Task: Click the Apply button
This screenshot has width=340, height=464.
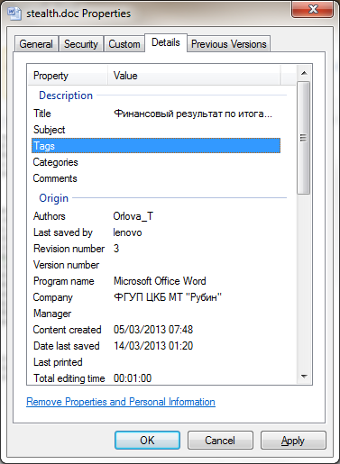Action: [x=293, y=441]
